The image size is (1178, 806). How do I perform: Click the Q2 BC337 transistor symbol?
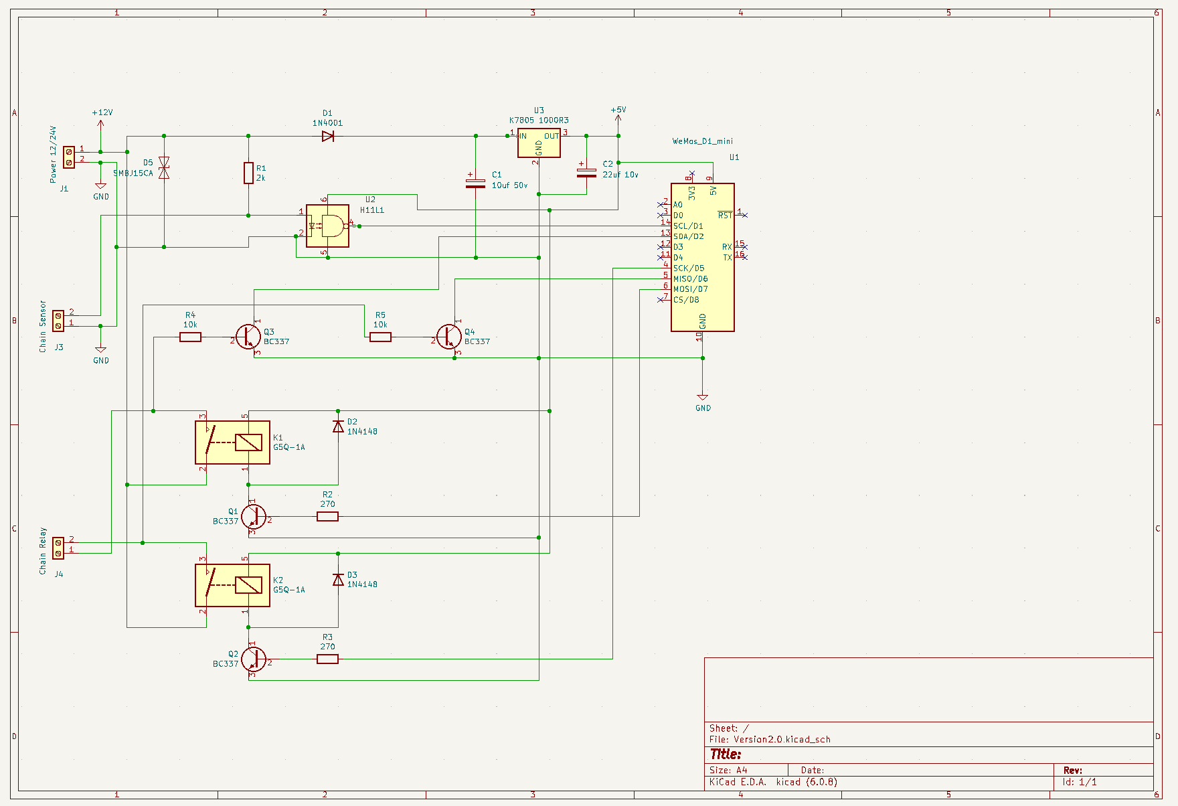(x=254, y=659)
